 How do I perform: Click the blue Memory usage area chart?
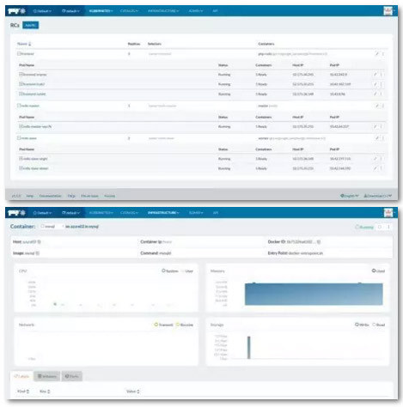click(x=314, y=295)
